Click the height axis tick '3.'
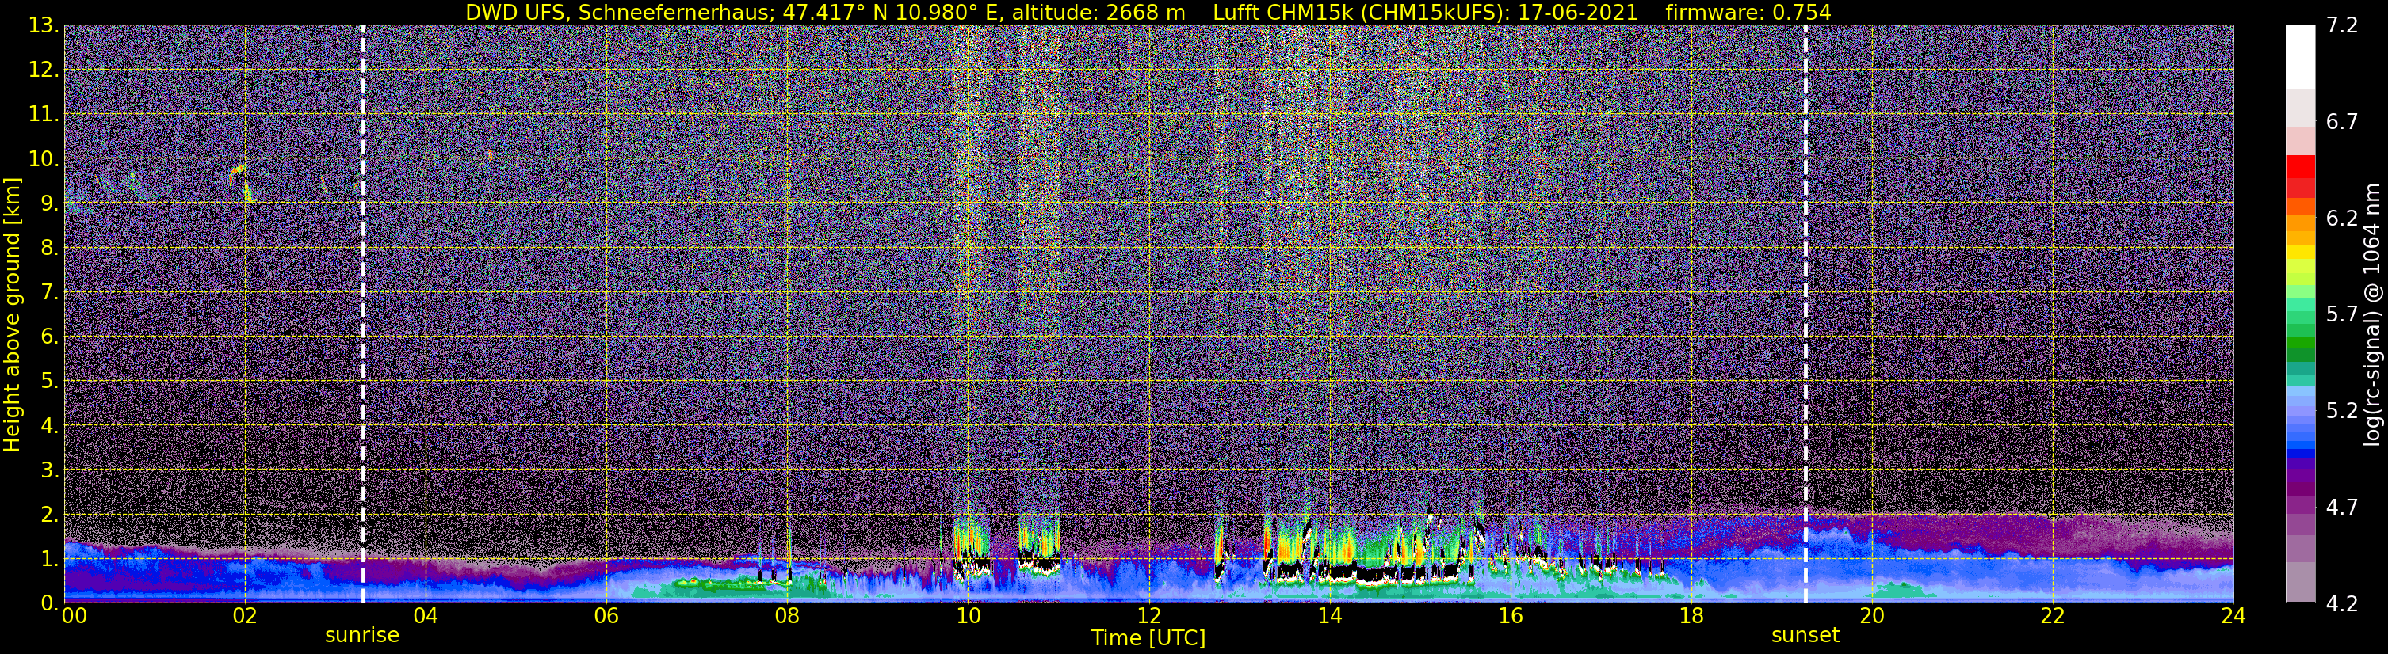This screenshot has width=2388, height=654. click(48, 470)
